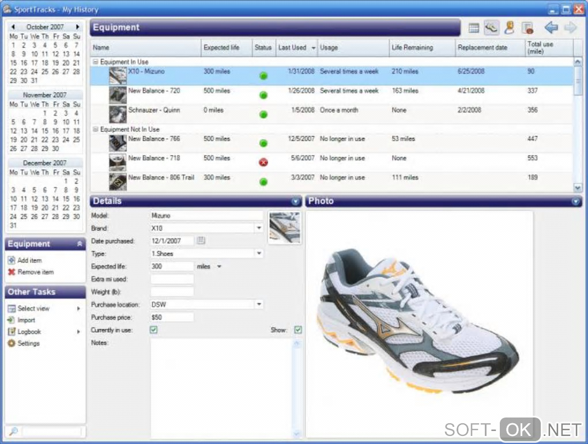The image size is (588, 444).
Task: Click the New Balance - 720 shoe thumbnail
Action: [x=118, y=95]
